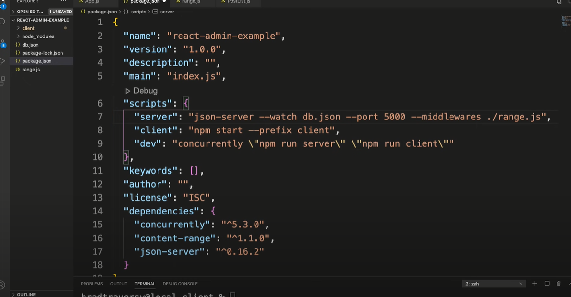Open the Accounts icon in activity bar
This screenshot has height=297, width=571.
click(2, 285)
